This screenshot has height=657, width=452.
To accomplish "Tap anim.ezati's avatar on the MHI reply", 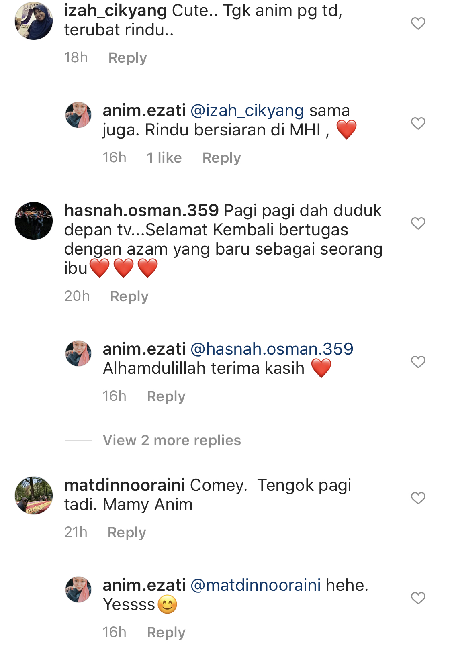I will coord(78,115).
